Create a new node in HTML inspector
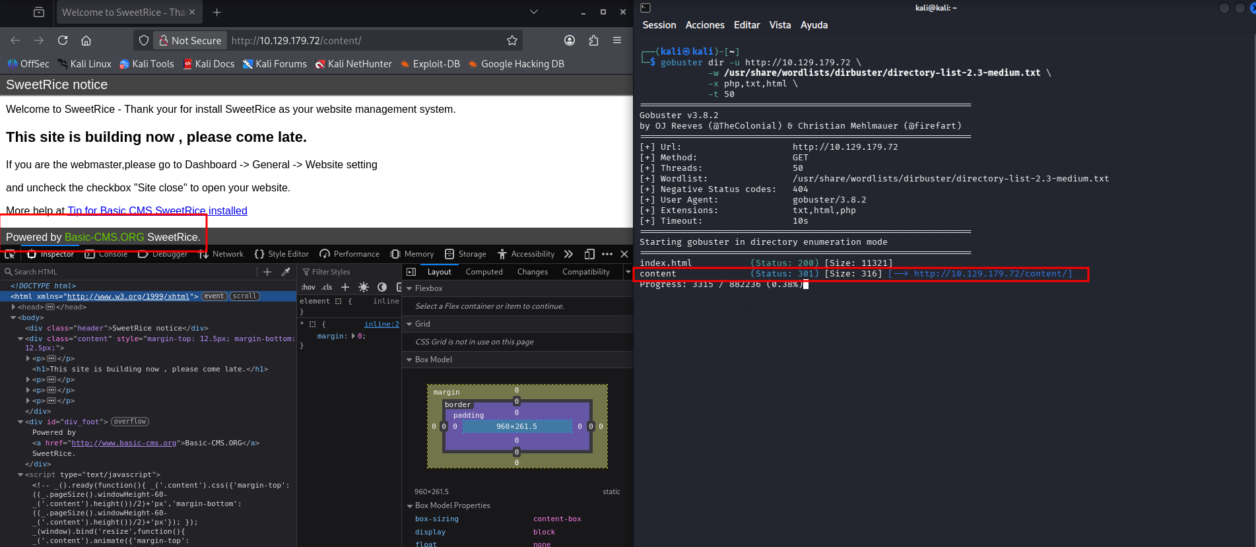Image resolution: width=1256 pixels, height=547 pixels. [x=267, y=272]
